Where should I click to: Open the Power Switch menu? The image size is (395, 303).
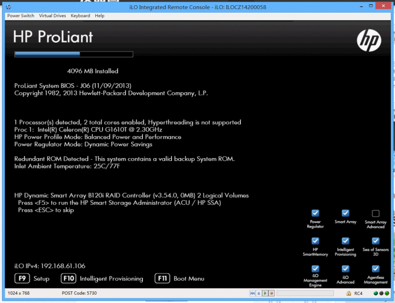point(21,16)
